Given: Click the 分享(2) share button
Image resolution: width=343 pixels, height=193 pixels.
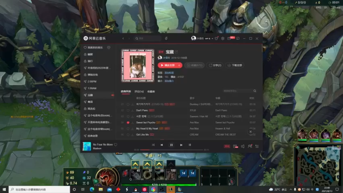Looking at the screenshot, I should (x=215, y=65).
